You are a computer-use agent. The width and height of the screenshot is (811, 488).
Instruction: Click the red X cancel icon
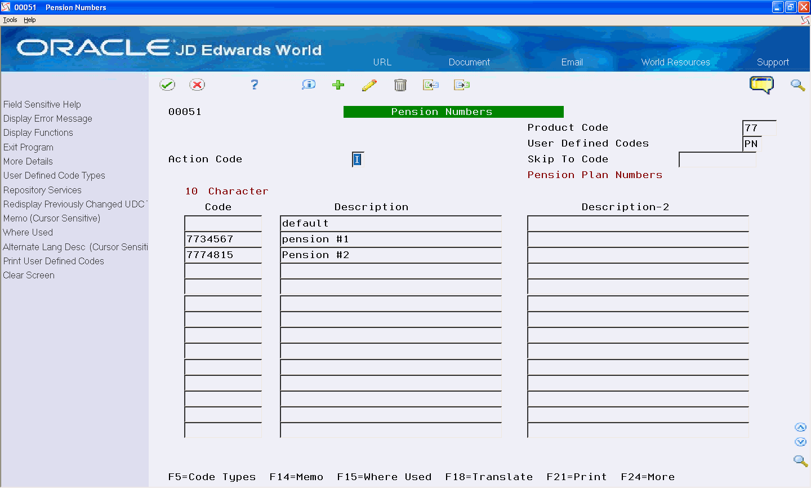pyautogui.click(x=198, y=85)
